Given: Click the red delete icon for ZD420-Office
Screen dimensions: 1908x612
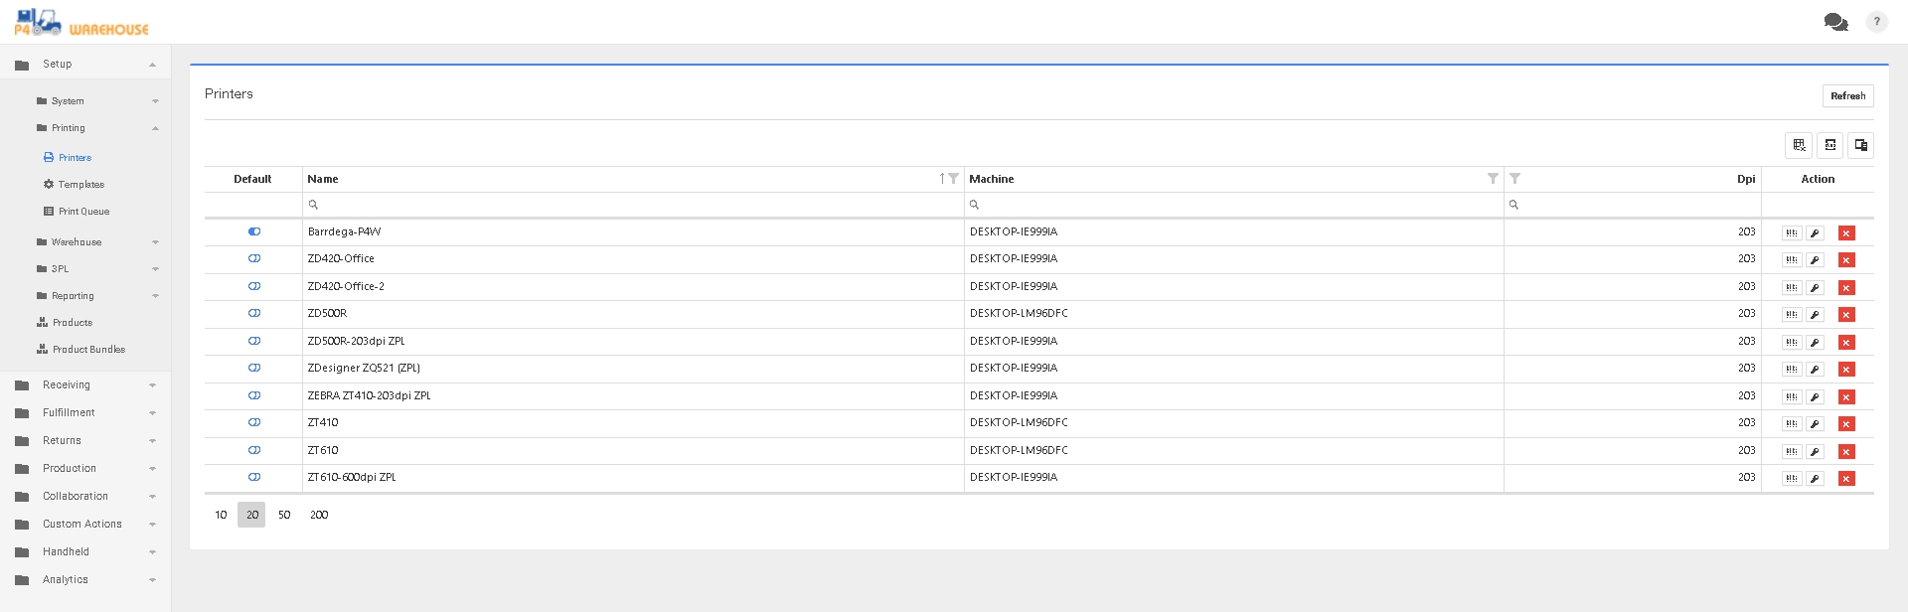Looking at the screenshot, I should pyautogui.click(x=1846, y=260).
